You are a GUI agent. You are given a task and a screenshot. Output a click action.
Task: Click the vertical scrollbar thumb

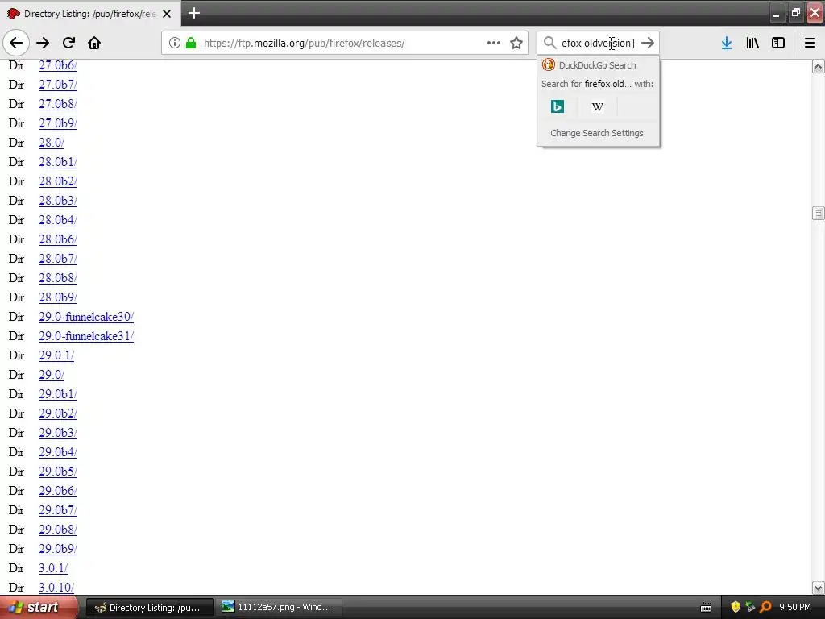point(819,213)
